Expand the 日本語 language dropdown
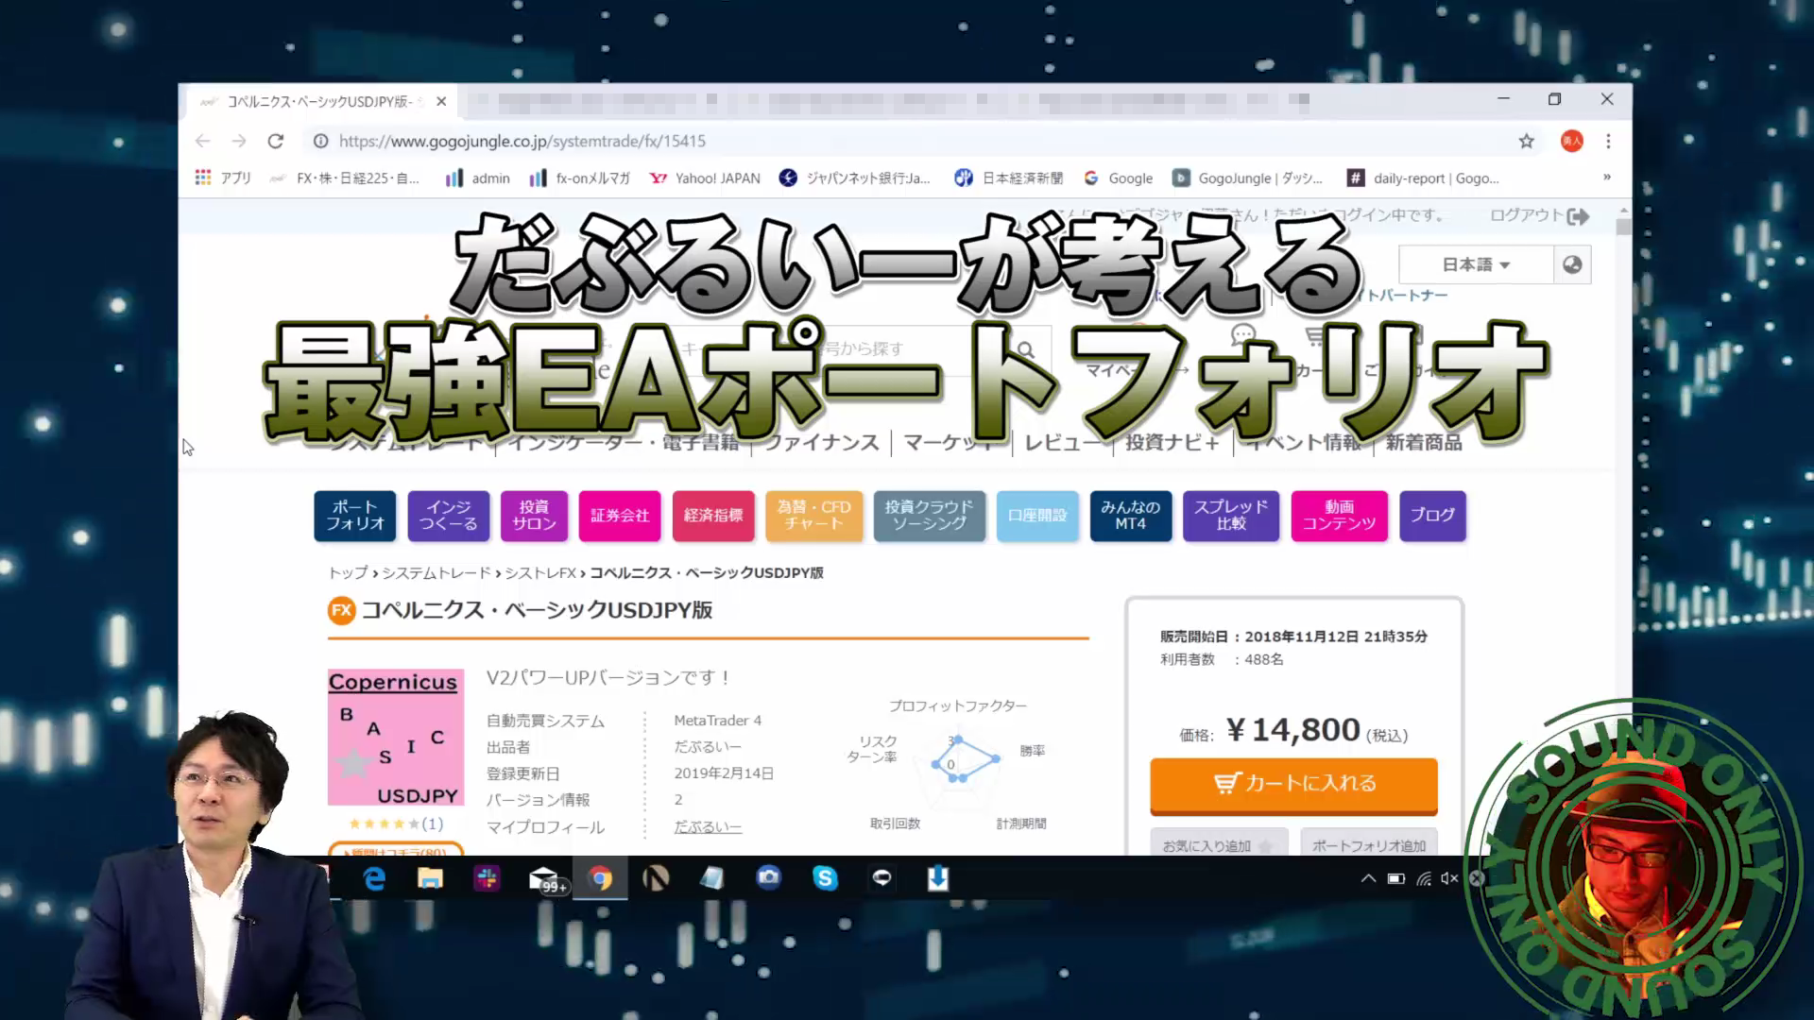The height and width of the screenshot is (1020, 1814). click(x=1476, y=264)
